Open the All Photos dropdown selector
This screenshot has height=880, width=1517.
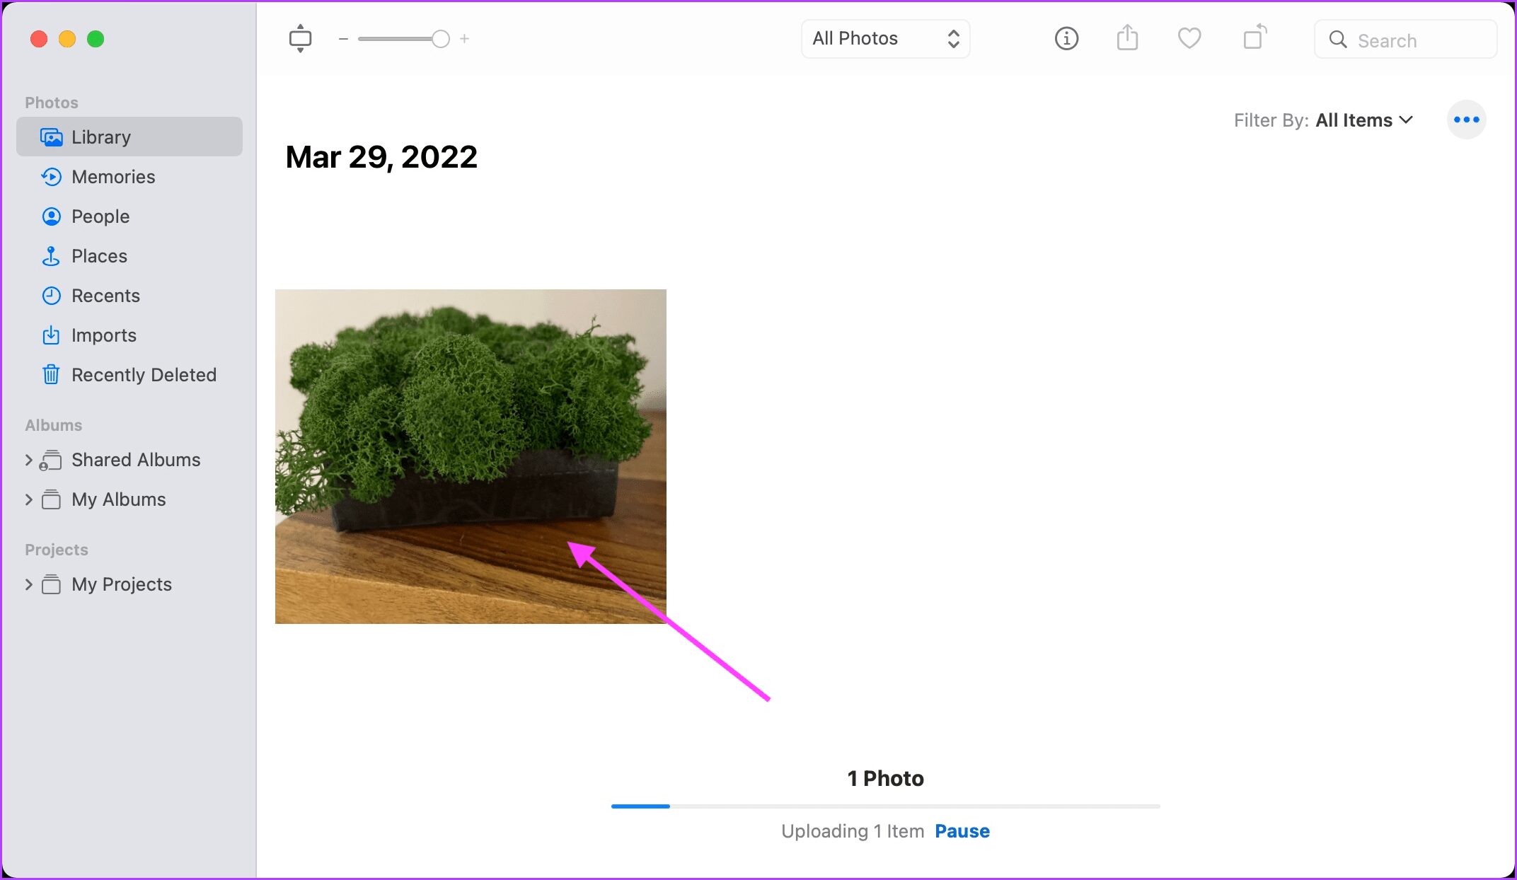(x=884, y=39)
